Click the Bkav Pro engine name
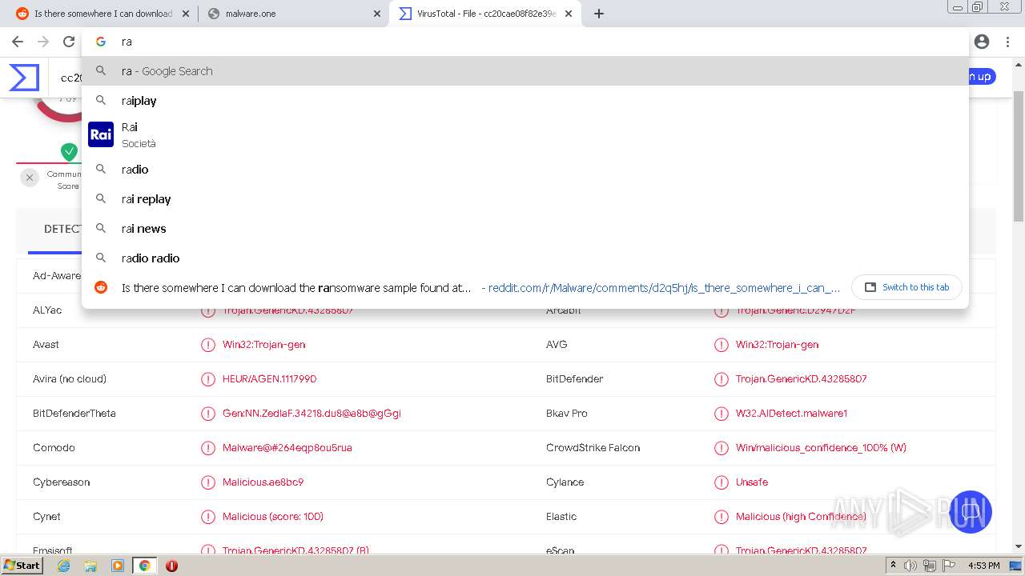Image resolution: width=1025 pixels, height=576 pixels. click(x=567, y=414)
